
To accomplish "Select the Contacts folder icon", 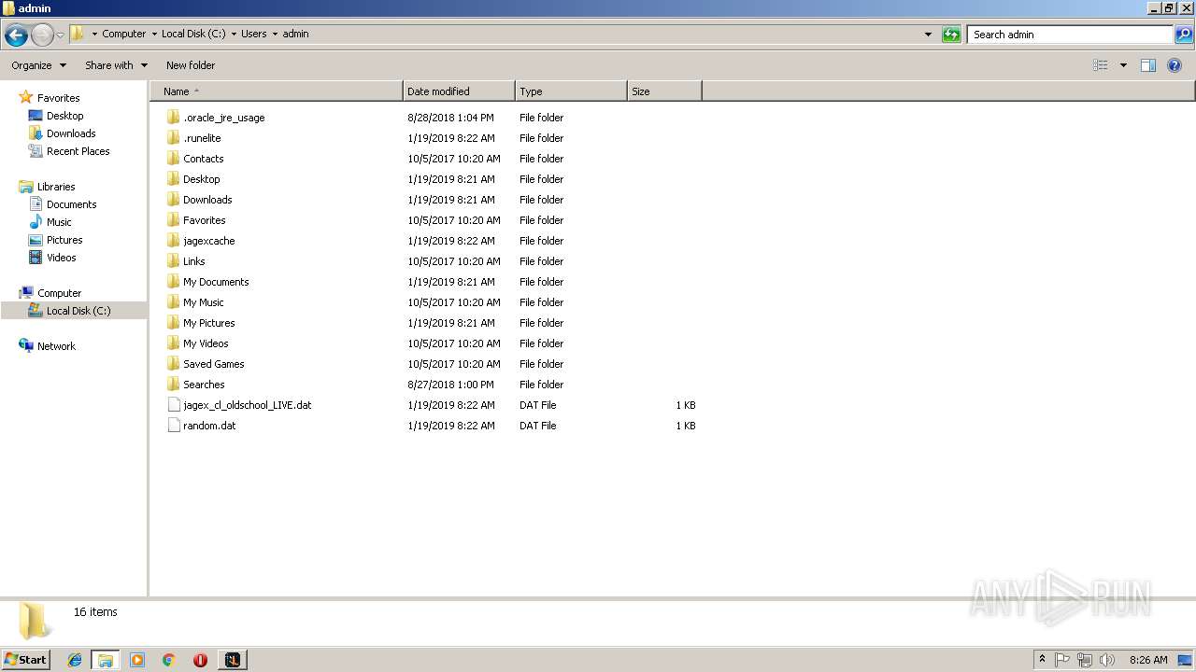I will [173, 159].
